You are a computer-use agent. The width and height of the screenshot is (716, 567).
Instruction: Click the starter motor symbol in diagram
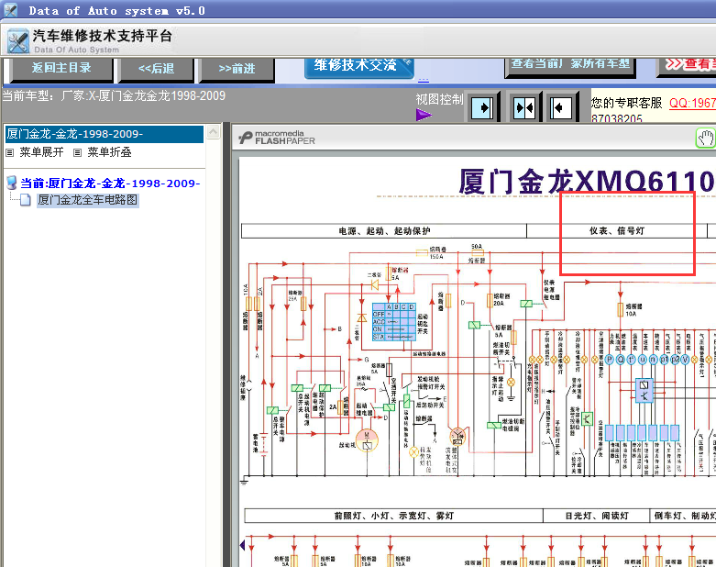[x=367, y=440]
